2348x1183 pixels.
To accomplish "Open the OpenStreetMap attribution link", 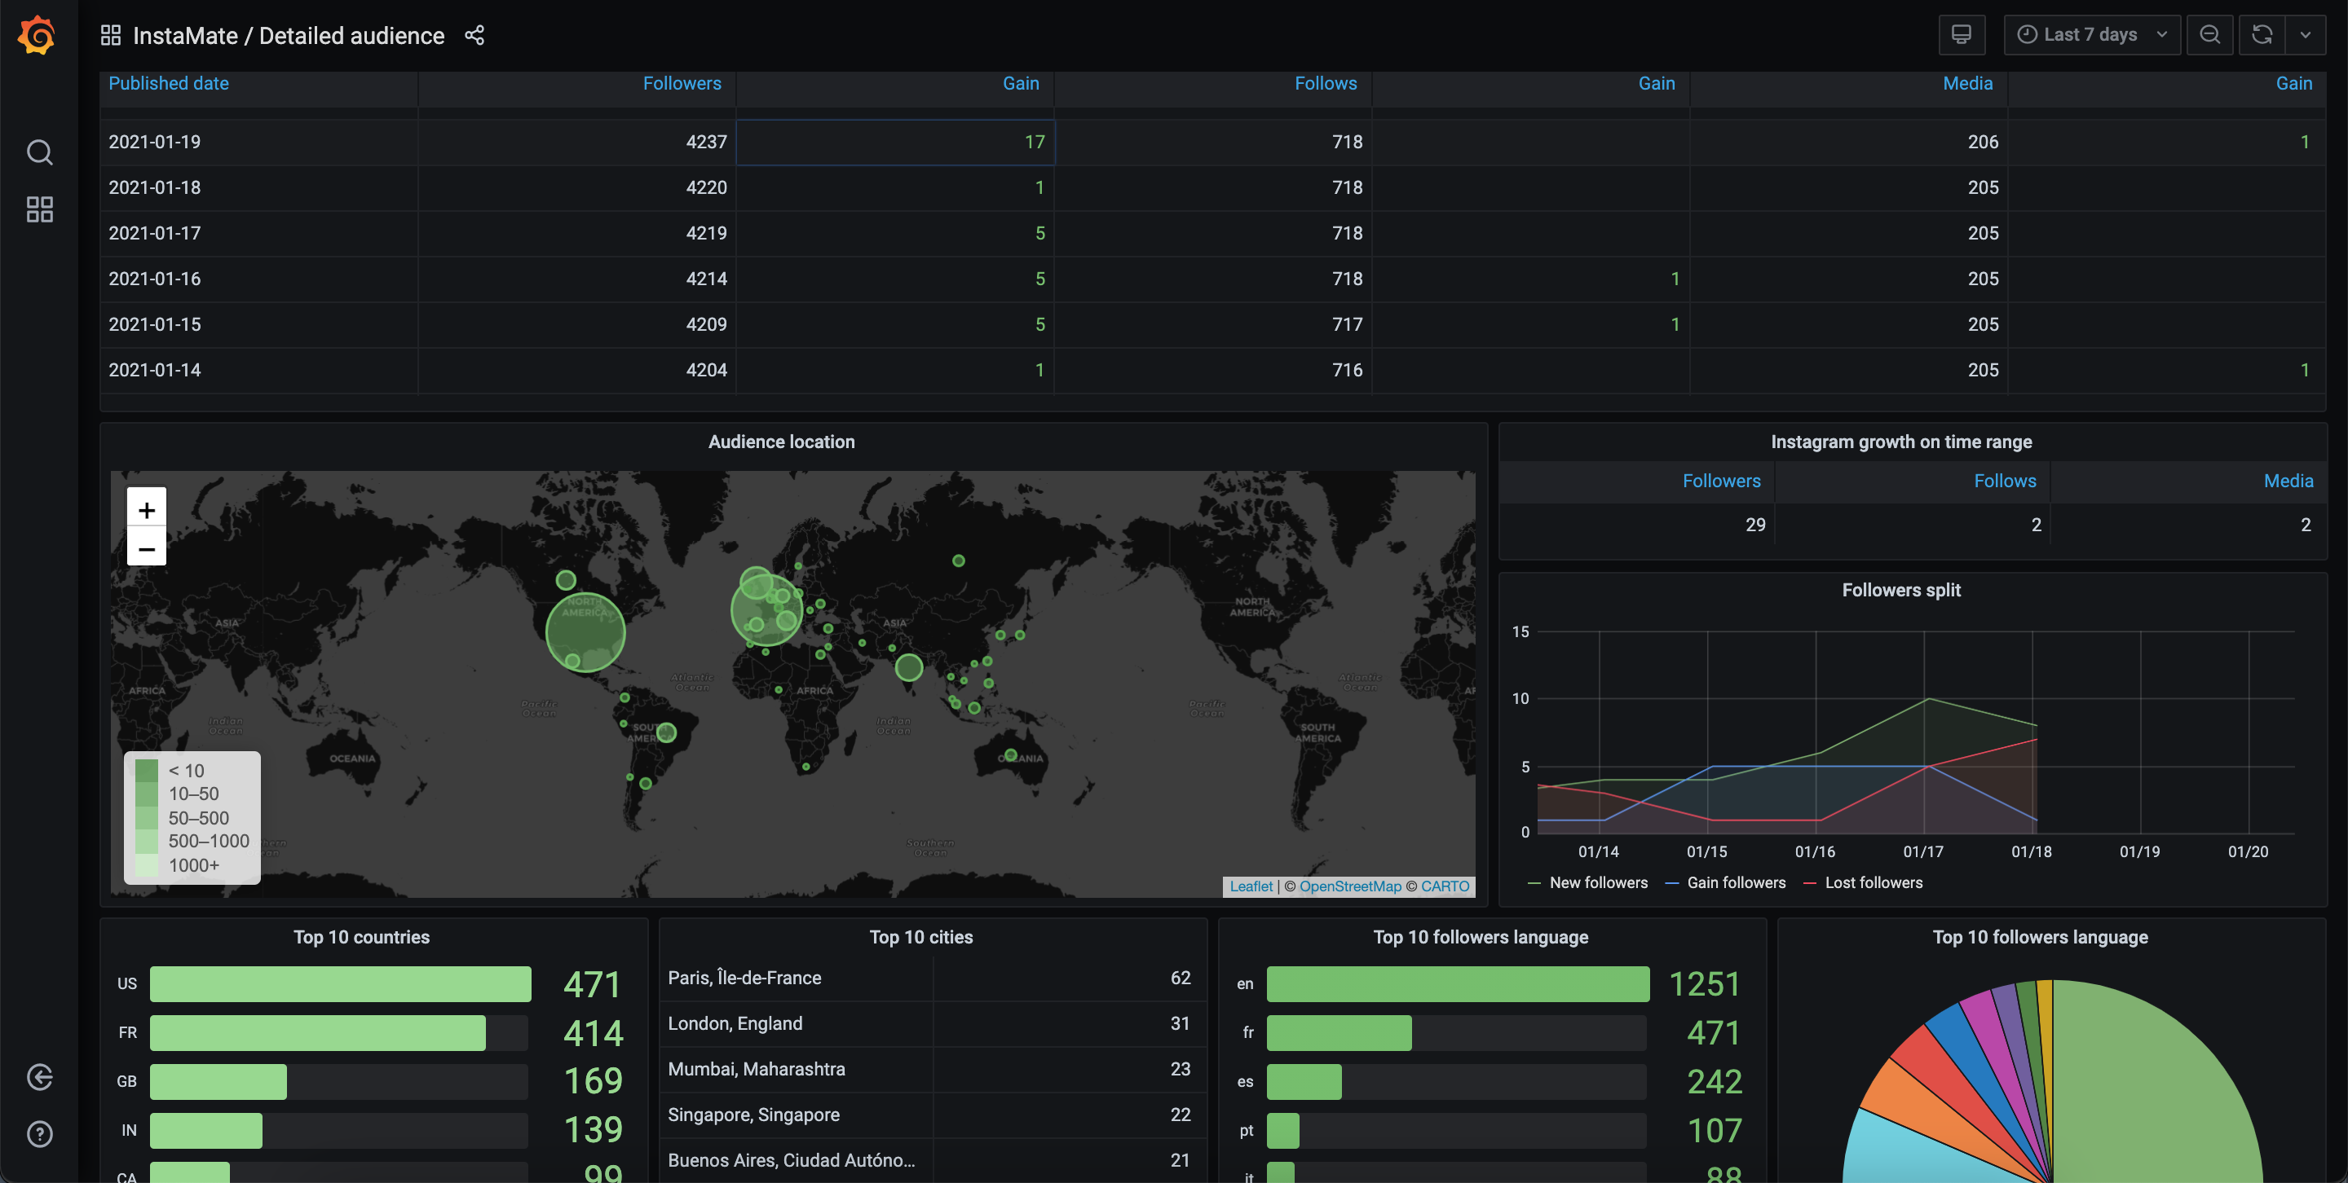I will pos(1350,886).
